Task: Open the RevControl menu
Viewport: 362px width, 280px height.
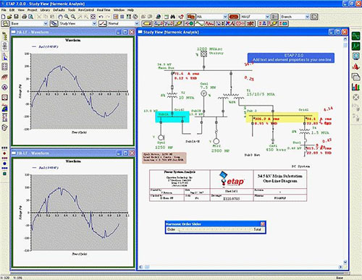Action: (x=86, y=10)
